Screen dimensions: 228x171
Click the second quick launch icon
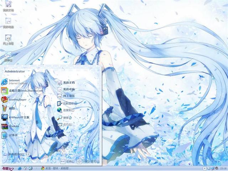25,169
